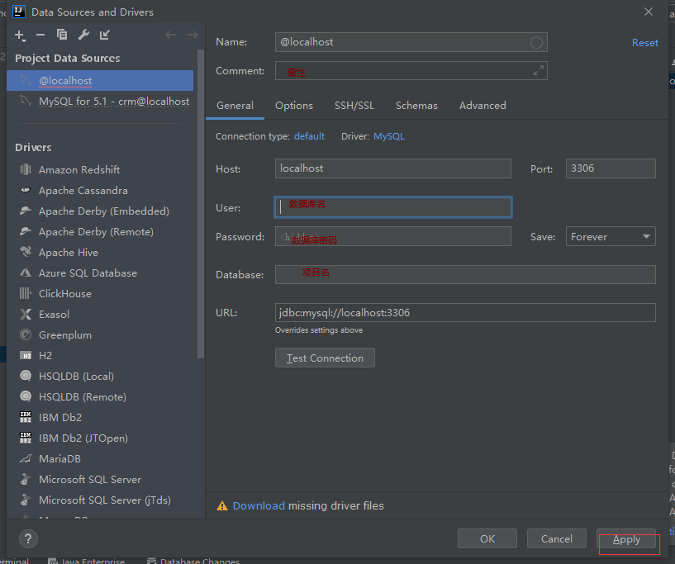Click the make global import arrow icon
Viewport: 675px width, 564px height.
coord(105,35)
